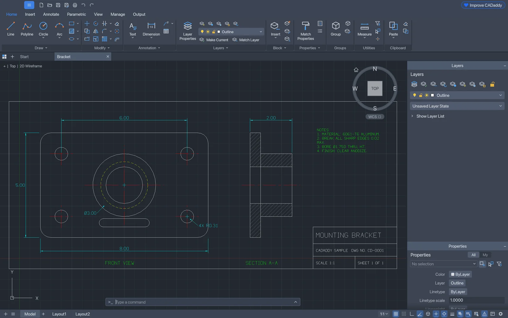Select the Circle tool
508x318 pixels.
pos(43,29)
